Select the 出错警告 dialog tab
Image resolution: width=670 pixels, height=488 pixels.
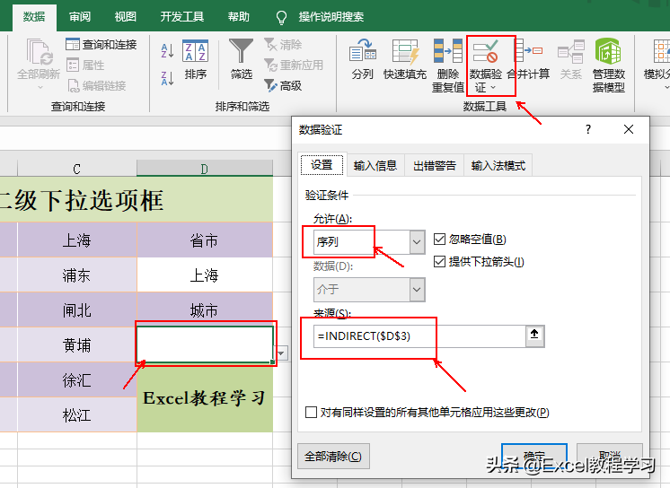pyautogui.click(x=435, y=165)
